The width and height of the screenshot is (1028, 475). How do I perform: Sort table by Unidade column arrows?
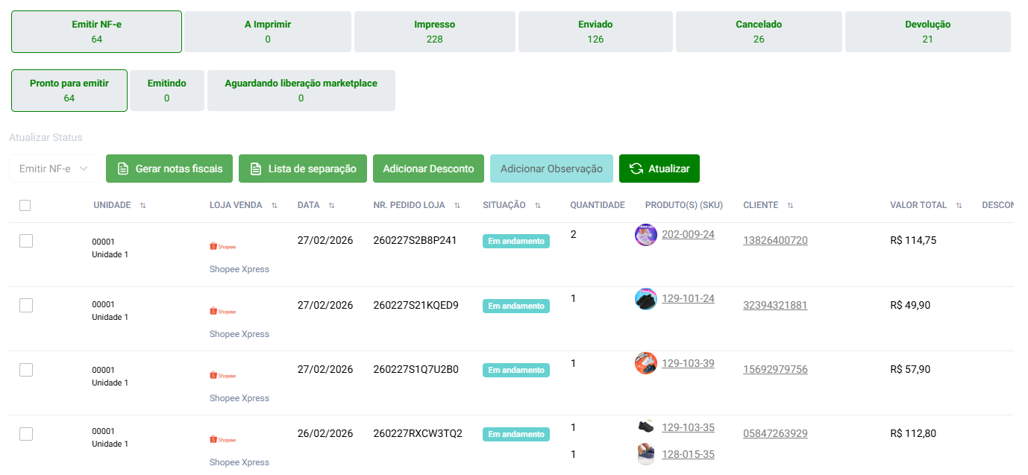pyautogui.click(x=142, y=205)
